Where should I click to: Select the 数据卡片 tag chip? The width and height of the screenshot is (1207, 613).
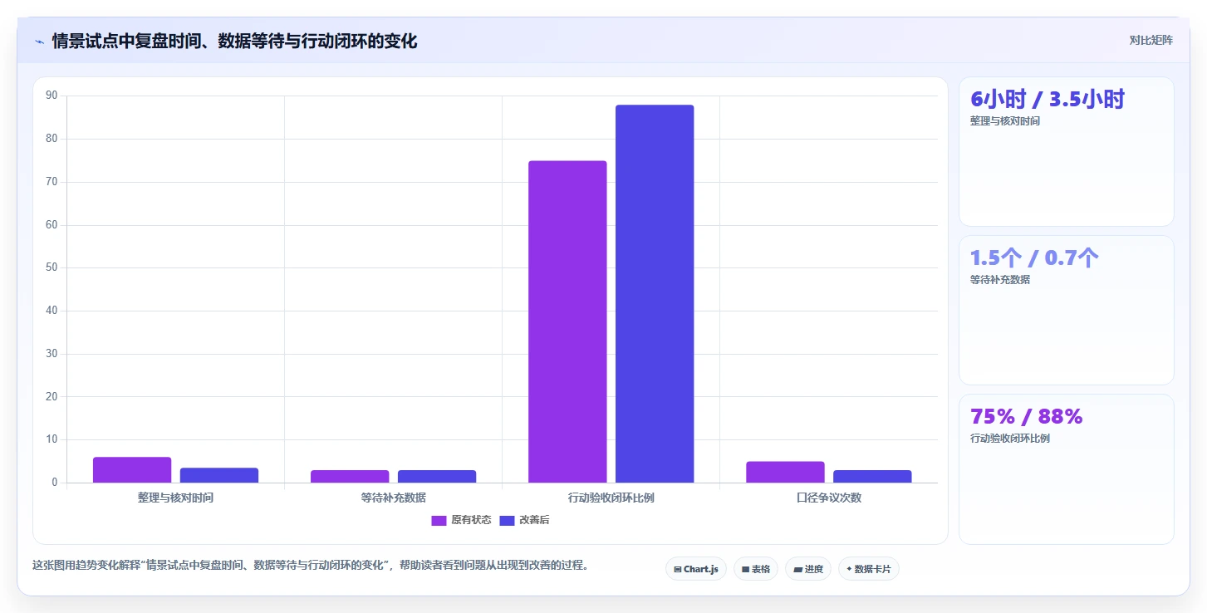[868, 569]
